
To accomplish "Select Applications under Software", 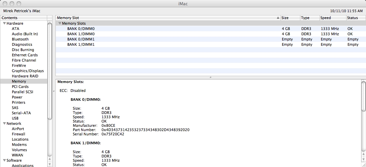I will click(23, 166).
